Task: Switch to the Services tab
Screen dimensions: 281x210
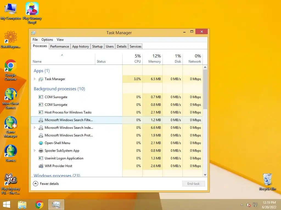Action: click(x=136, y=46)
